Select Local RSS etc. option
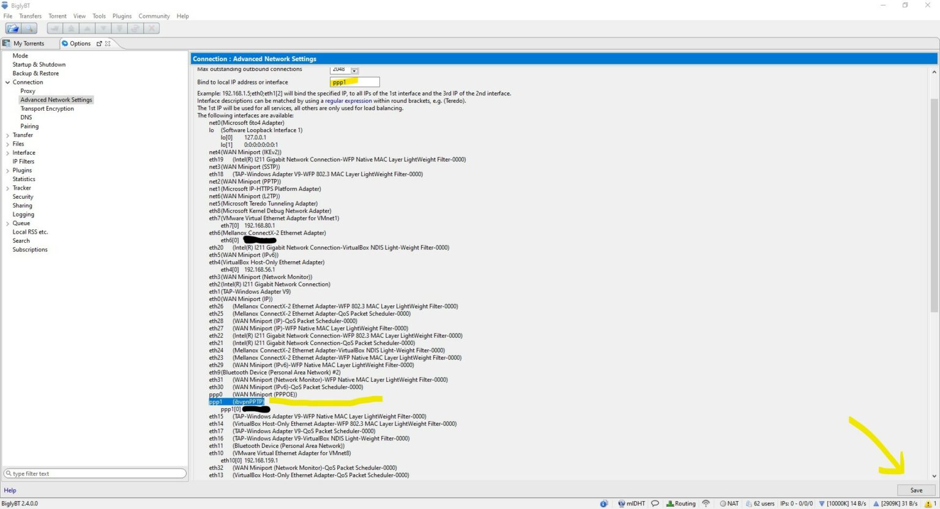This screenshot has height=509, width=940. pyautogui.click(x=30, y=232)
